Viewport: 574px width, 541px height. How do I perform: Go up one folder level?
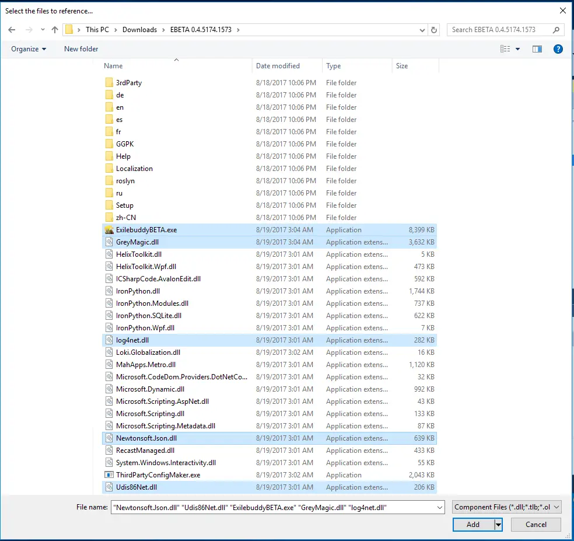(55, 30)
